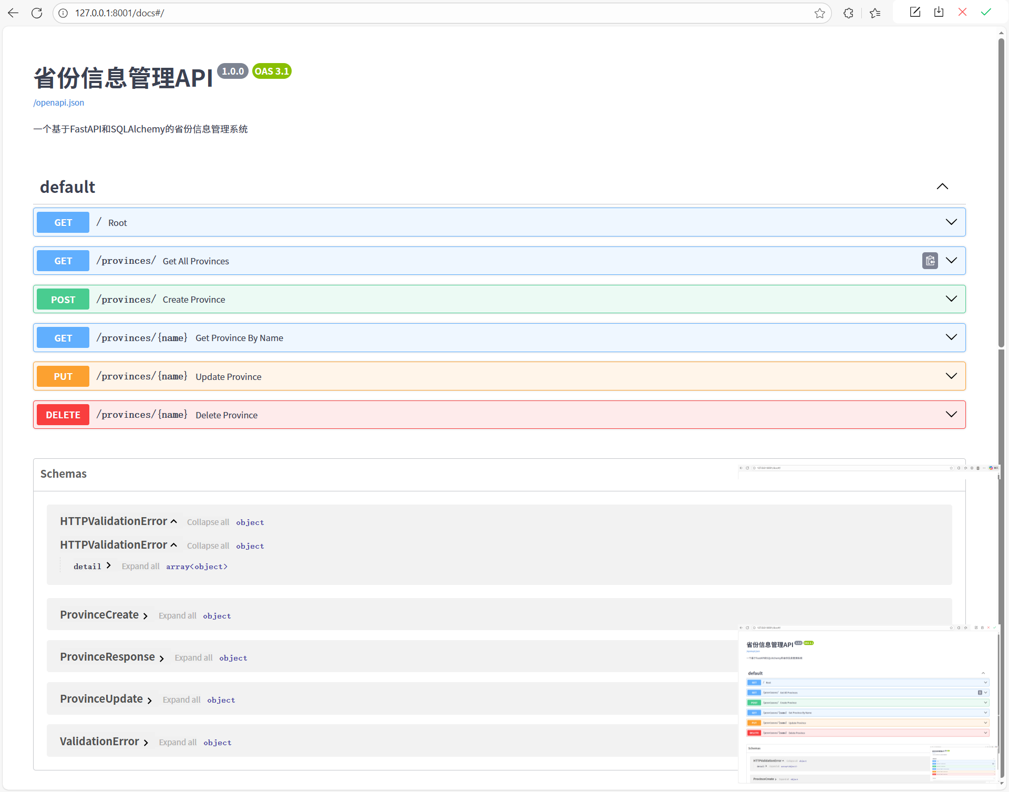The width and height of the screenshot is (1009, 792).
Task: Navigate back using the browser back arrow
Action: click(x=13, y=13)
